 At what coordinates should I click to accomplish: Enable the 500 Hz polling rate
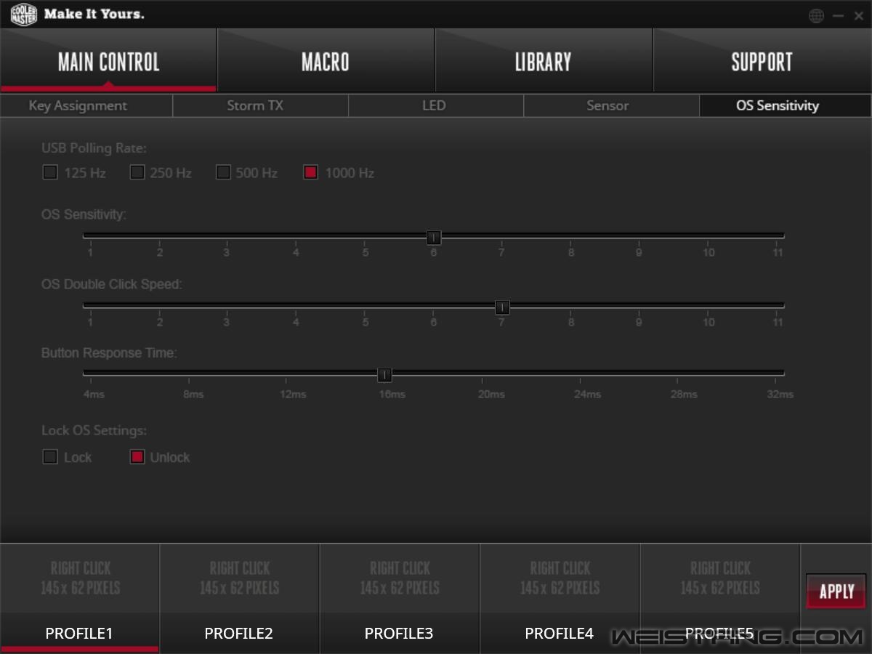click(224, 172)
